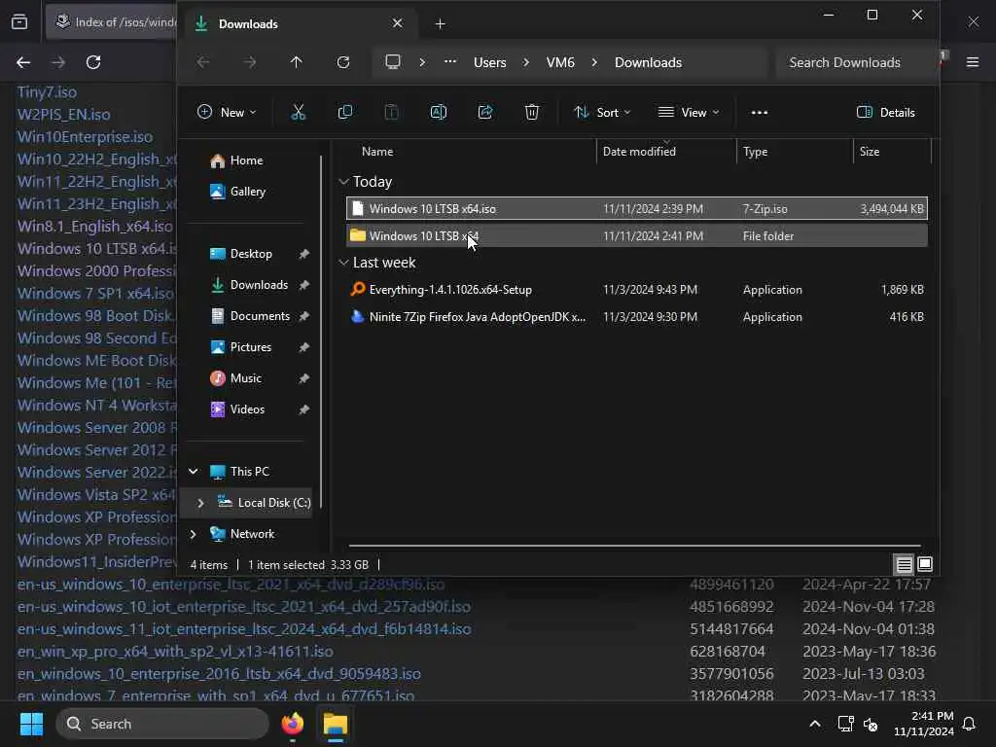Open the Sort dropdown
The height and width of the screenshot is (747, 996).
pos(602,113)
